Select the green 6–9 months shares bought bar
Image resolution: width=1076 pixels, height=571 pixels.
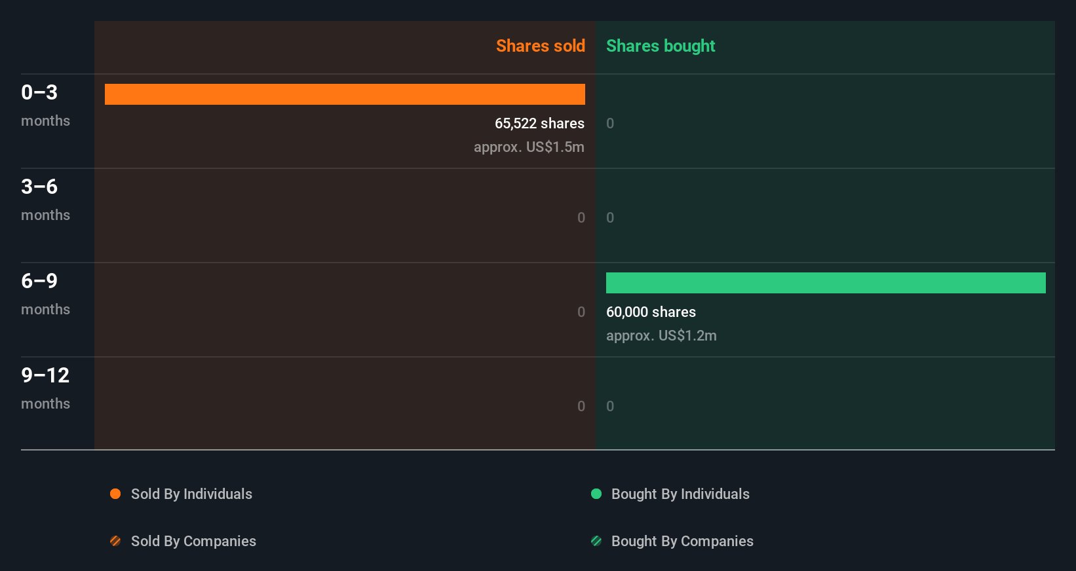point(826,283)
